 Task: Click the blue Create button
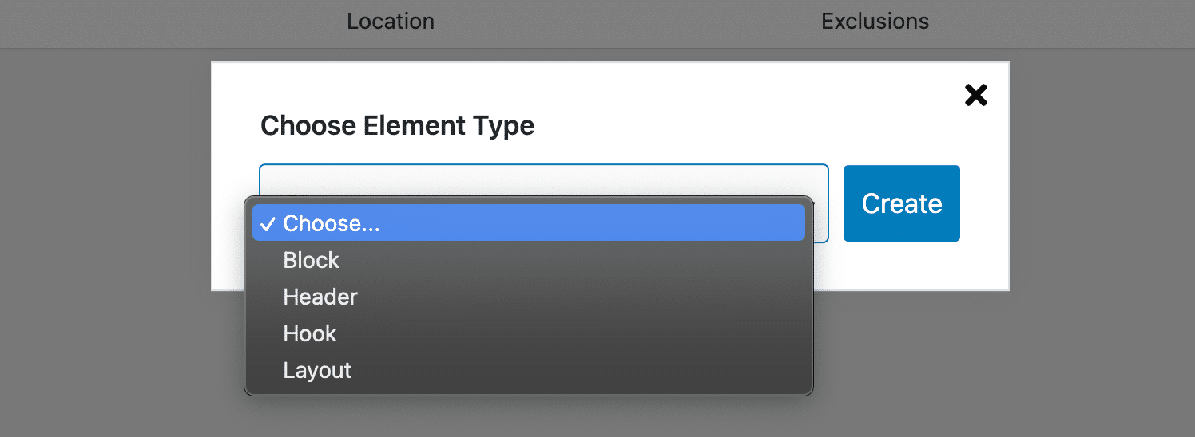(x=901, y=203)
